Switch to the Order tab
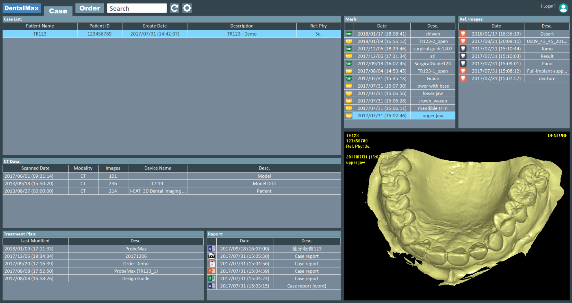The width and height of the screenshot is (572, 303). tap(90, 8)
